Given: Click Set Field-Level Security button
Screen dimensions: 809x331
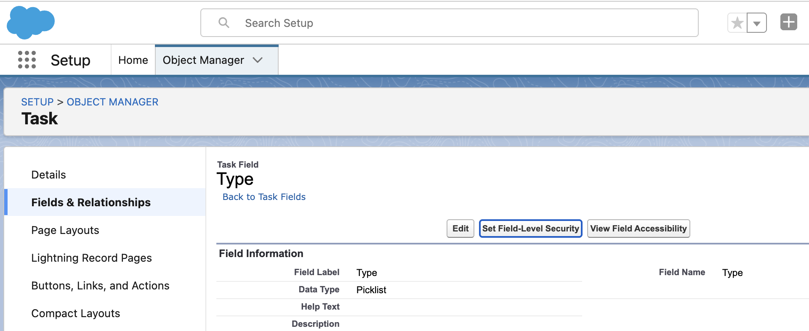Looking at the screenshot, I should (531, 229).
